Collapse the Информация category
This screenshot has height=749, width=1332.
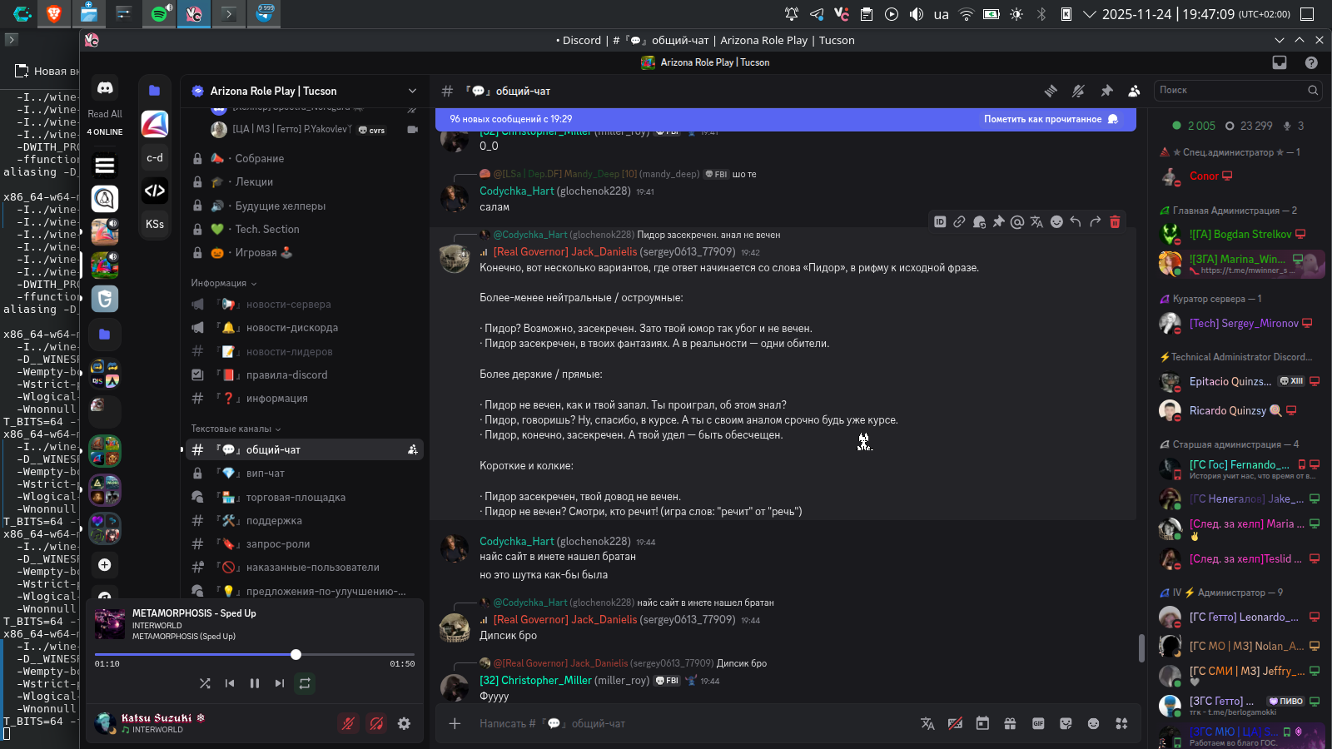(x=224, y=283)
